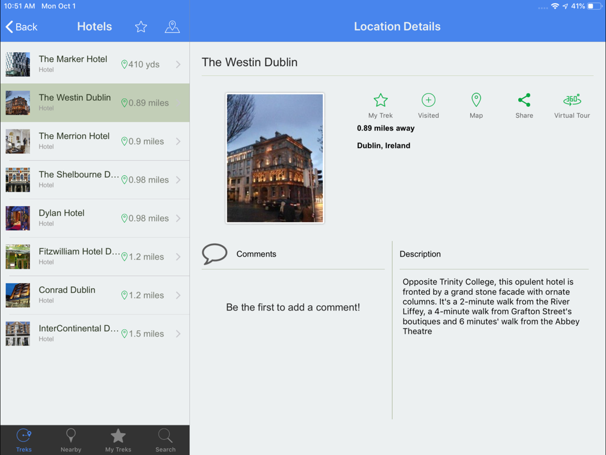606x455 pixels.
Task: Open the Search tab
Action: [165, 440]
